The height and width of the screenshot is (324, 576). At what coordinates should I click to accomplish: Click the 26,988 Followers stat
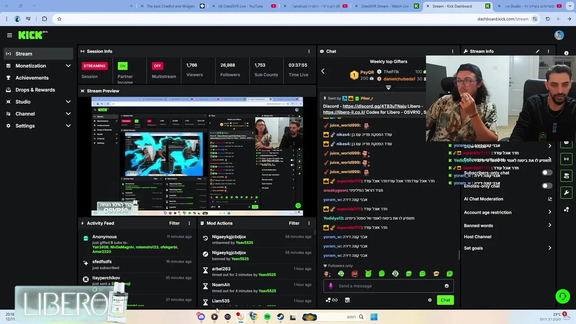click(230, 70)
